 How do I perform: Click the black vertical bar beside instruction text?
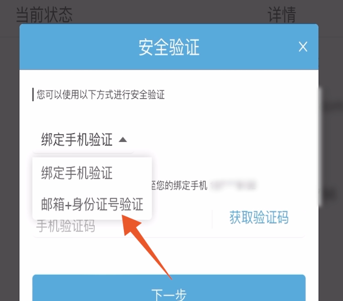tap(33, 95)
